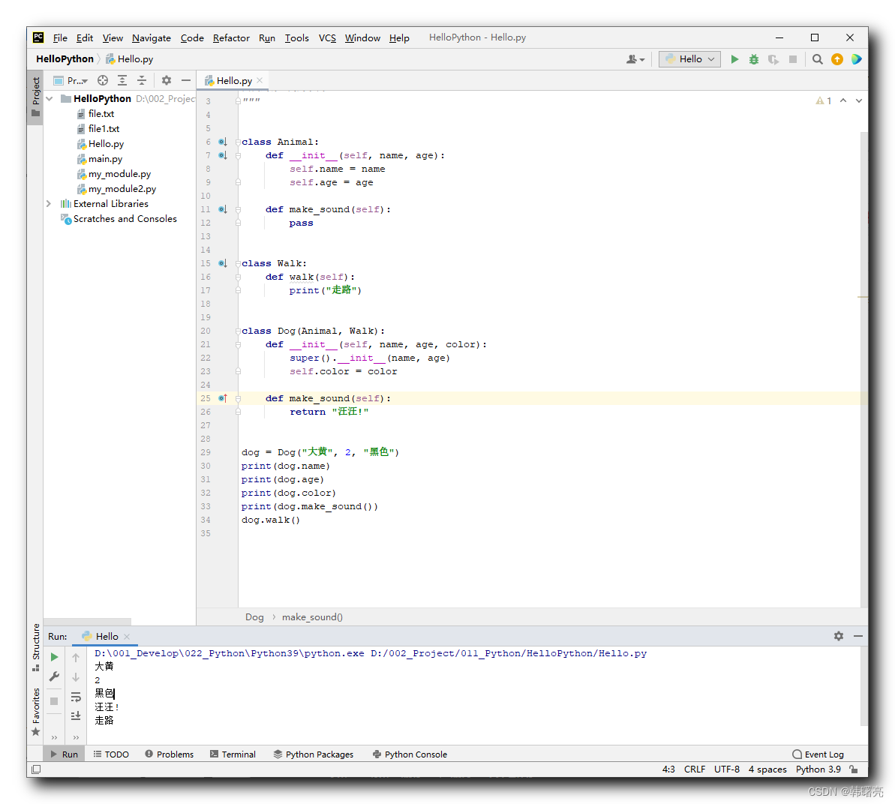Image resolution: width=895 pixels, height=804 pixels.
Task: Rerun Hello in the Run tool window
Action: 54,657
